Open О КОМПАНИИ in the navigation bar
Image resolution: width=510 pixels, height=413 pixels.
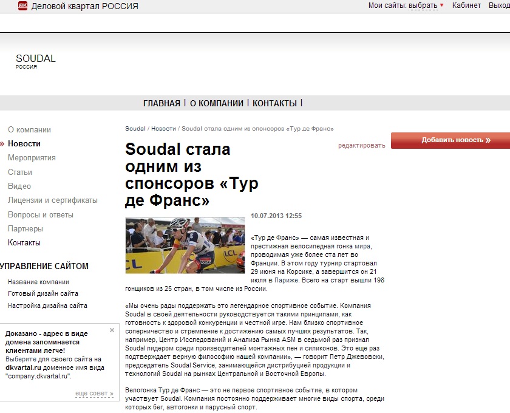(x=217, y=103)
